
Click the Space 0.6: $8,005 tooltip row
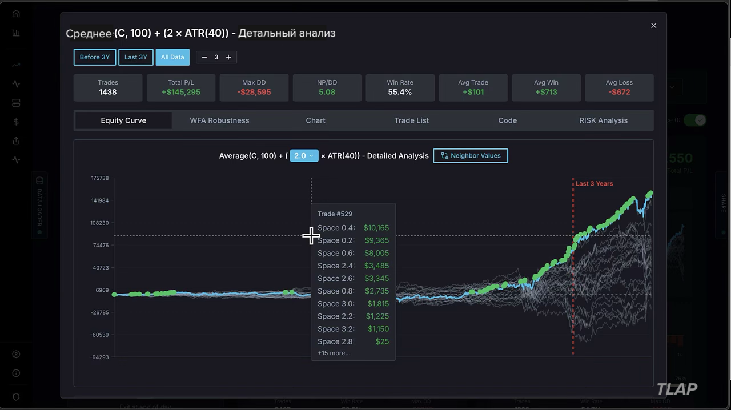coord(353,253)
